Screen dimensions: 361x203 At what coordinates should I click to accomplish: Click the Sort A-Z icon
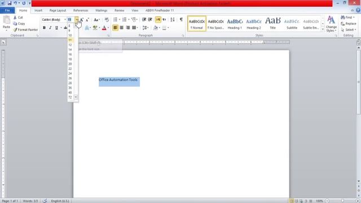click(173, 20)
